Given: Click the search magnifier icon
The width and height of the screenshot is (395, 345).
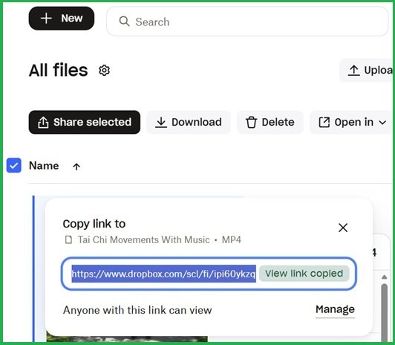Looking at the screenshot, I should (x=124, y=22).
